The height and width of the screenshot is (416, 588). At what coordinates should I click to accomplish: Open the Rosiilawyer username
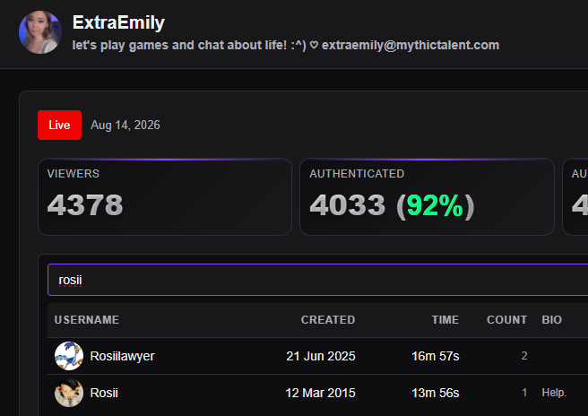click(122, 356)
